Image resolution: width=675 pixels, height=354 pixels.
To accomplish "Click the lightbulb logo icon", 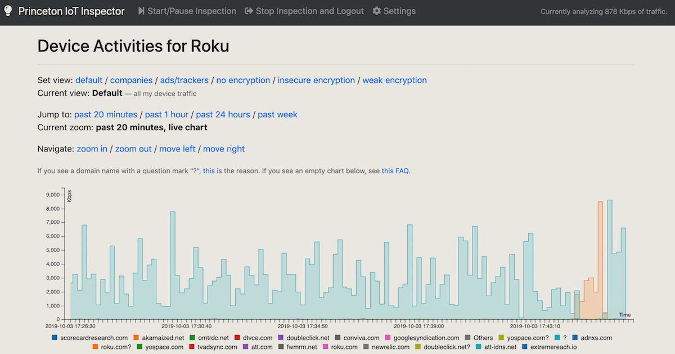I will pyautogui.click(x=8, y=11).
